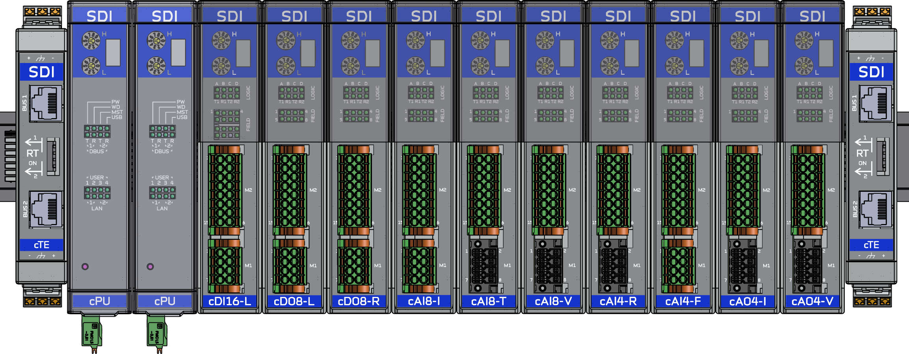Click green plug beneath first cPU module
This screenshot has height=354, width=909.
tap(92, 333)
